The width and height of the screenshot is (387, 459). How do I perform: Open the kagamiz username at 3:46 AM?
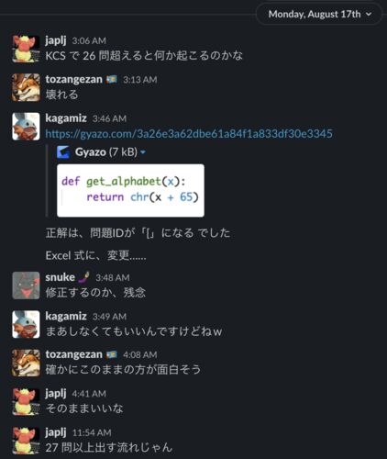[x=66, y=118]
